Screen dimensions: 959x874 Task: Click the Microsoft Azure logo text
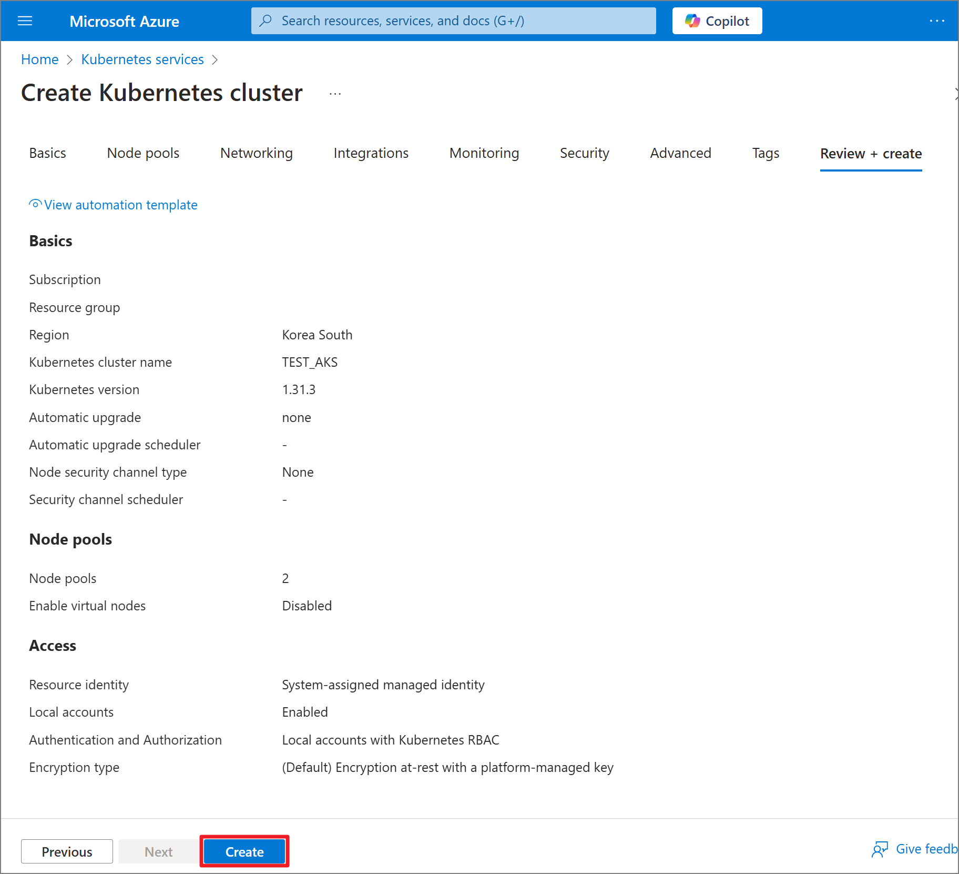pyautogui.click(x=124, y=22)
